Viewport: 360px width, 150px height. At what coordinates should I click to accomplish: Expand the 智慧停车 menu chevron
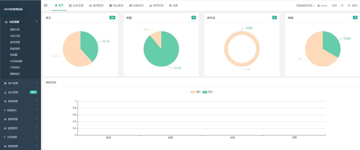click(37, 110)
